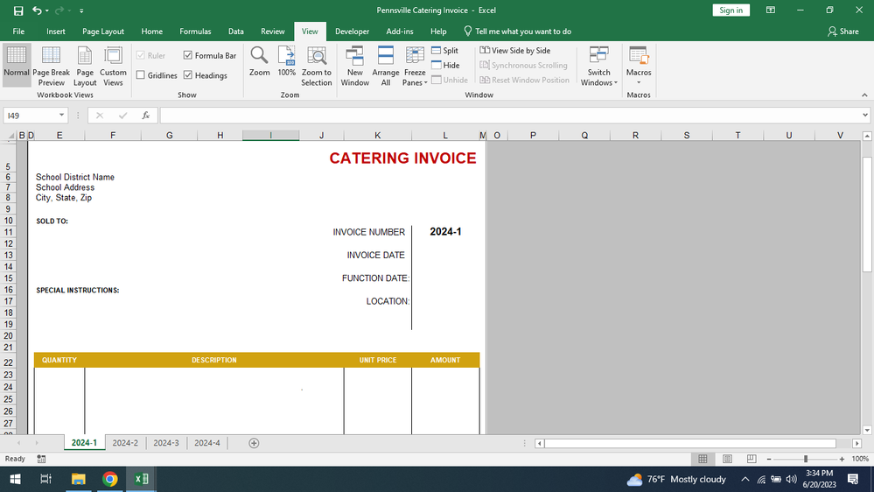Open the Name Box dropdown
The image size is (874, 492).
pos(61,116)
